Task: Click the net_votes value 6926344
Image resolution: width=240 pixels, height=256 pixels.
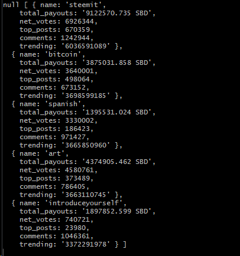Action: [x=79, y=21]
